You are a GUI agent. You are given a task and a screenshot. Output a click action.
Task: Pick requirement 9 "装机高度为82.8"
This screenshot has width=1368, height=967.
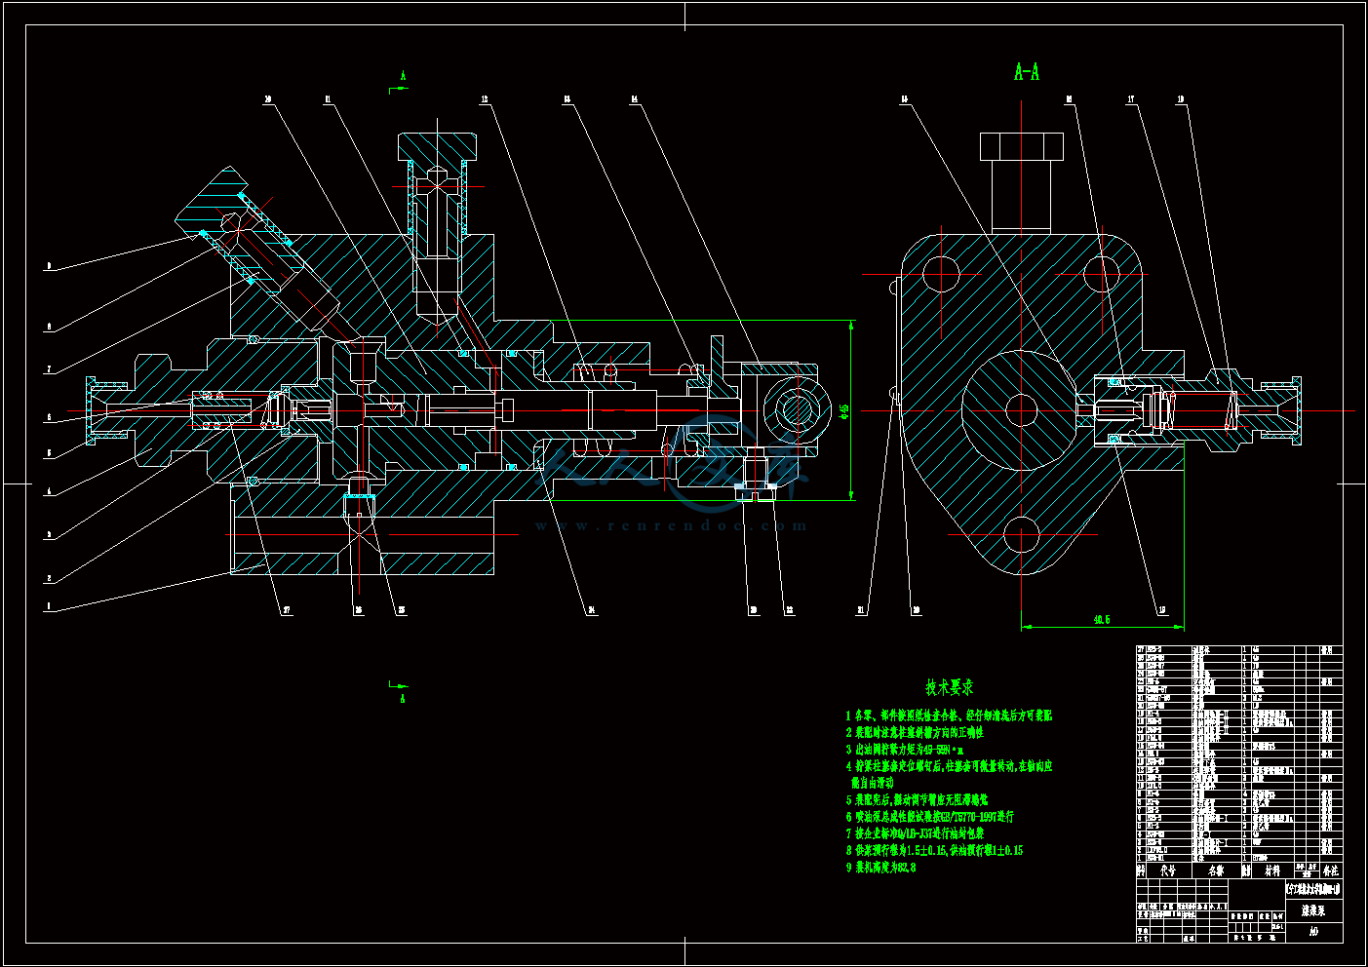tap(880, 867)
